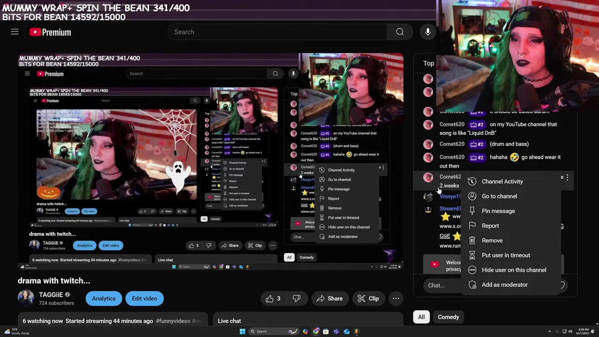Open the Analytics button
The image size is (599, 337).
[104, 299]
